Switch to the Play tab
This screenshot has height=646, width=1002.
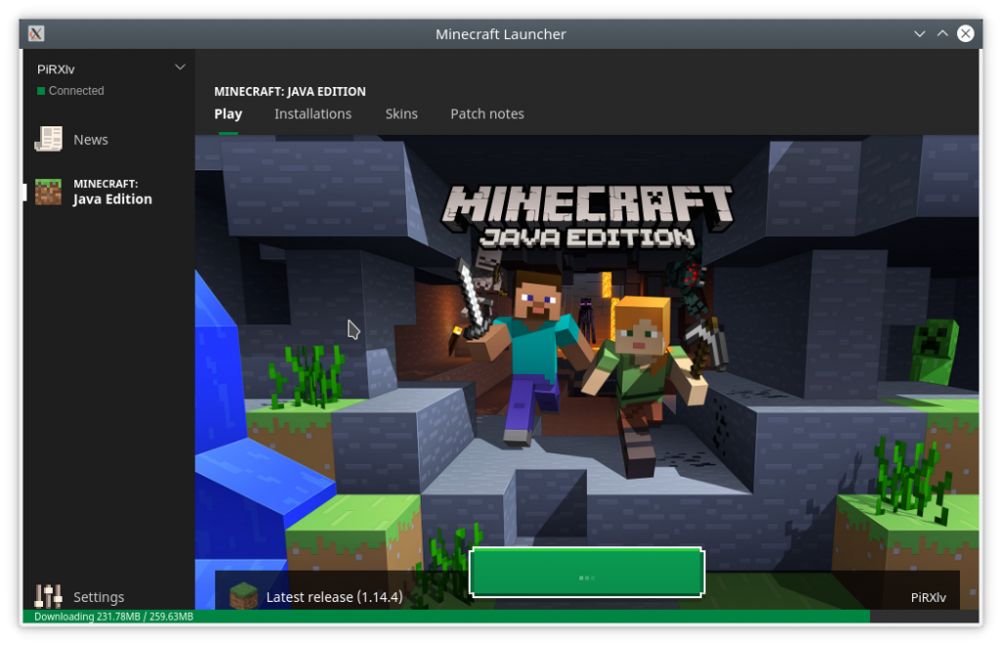click(x=228, y=114)
